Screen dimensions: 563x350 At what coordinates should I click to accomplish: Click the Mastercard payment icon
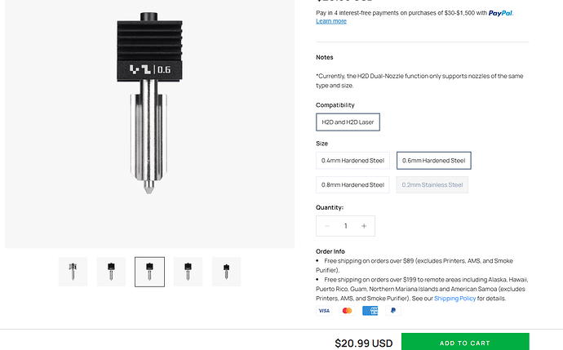pos(347,311)
